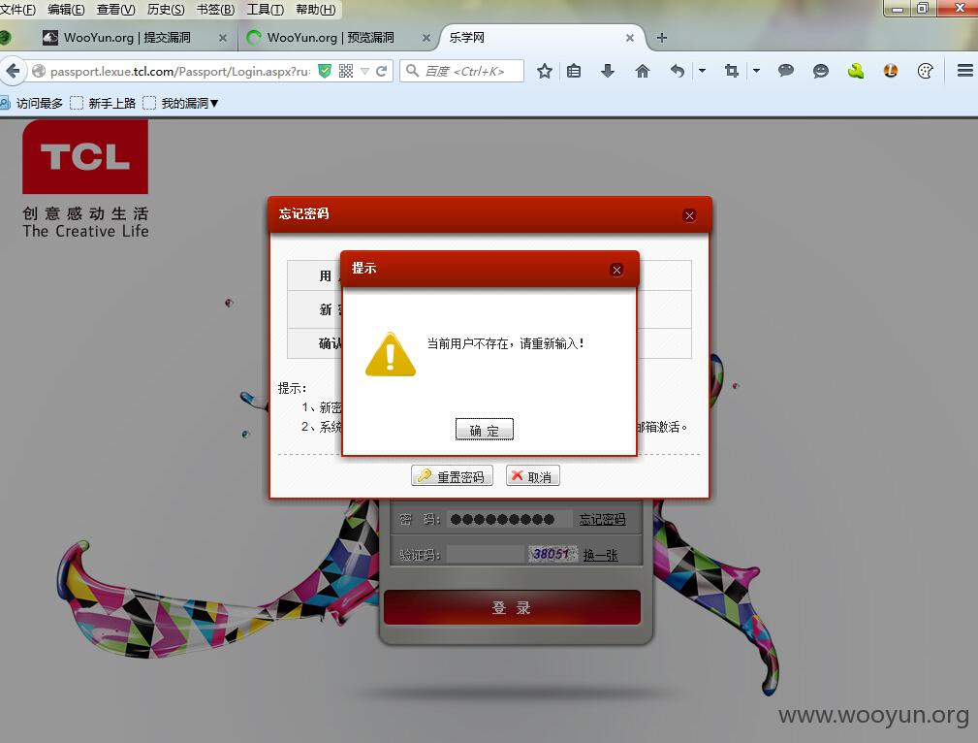Click 确定 button in alert dialog
This screenshot has height=743, width=978.
(485, 430)
